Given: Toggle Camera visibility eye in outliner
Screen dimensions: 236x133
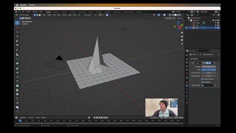Looking at the screenshot, I should (x=215, y=23).
